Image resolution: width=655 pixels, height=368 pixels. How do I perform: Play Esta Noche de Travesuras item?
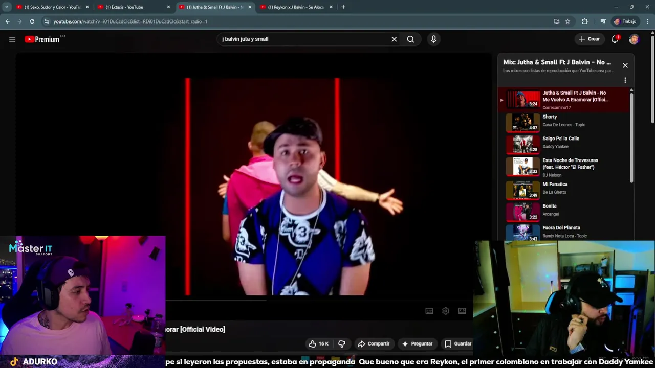click(x=564, y=167)
